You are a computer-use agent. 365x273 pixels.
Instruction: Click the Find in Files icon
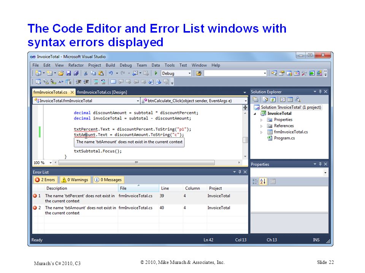(x=198, y=73)
